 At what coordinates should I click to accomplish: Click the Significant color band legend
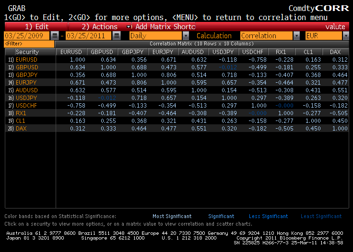(221, 216)
